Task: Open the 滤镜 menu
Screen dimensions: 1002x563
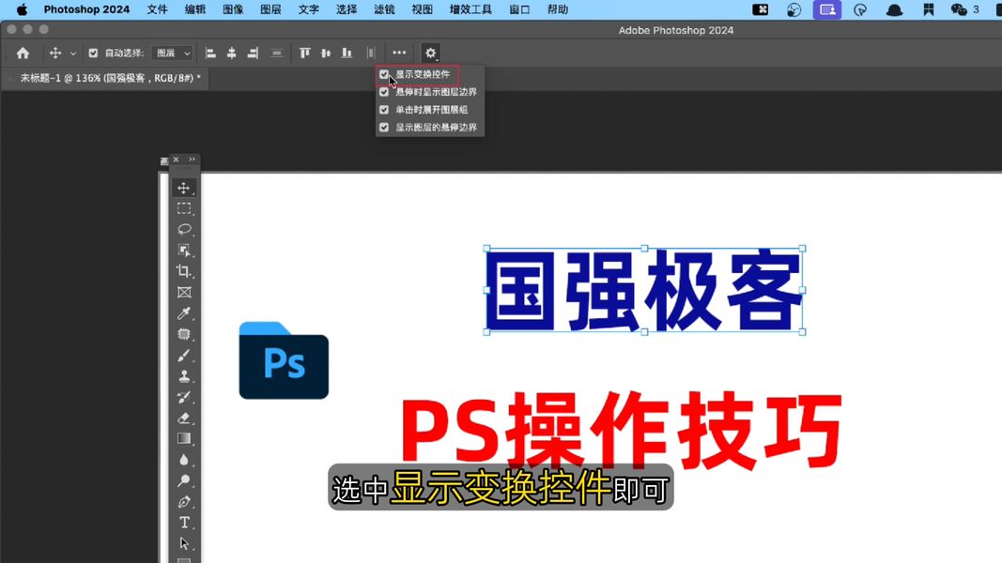Action: pos(384,9)
